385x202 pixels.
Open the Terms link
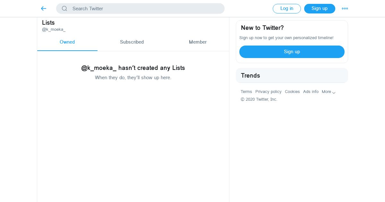tap(246, 92)
